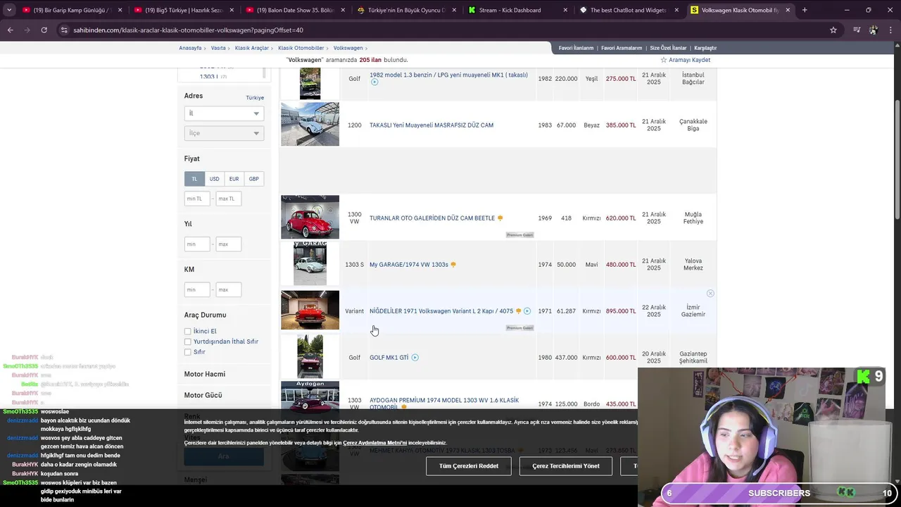Image resolution: width=901 pixels, height=507 pixels.
Task: Check the Yurtdışından İthal Sıfır checkbox
Action: click(188, 342)
